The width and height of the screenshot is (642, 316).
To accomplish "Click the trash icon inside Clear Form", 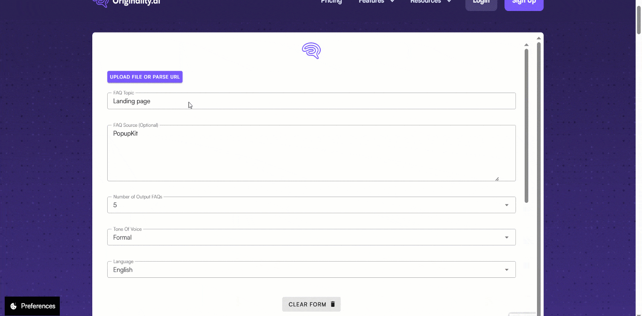I will pos(333,304).
